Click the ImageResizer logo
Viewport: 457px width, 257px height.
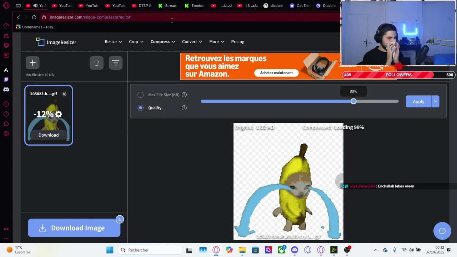(56, 42)
